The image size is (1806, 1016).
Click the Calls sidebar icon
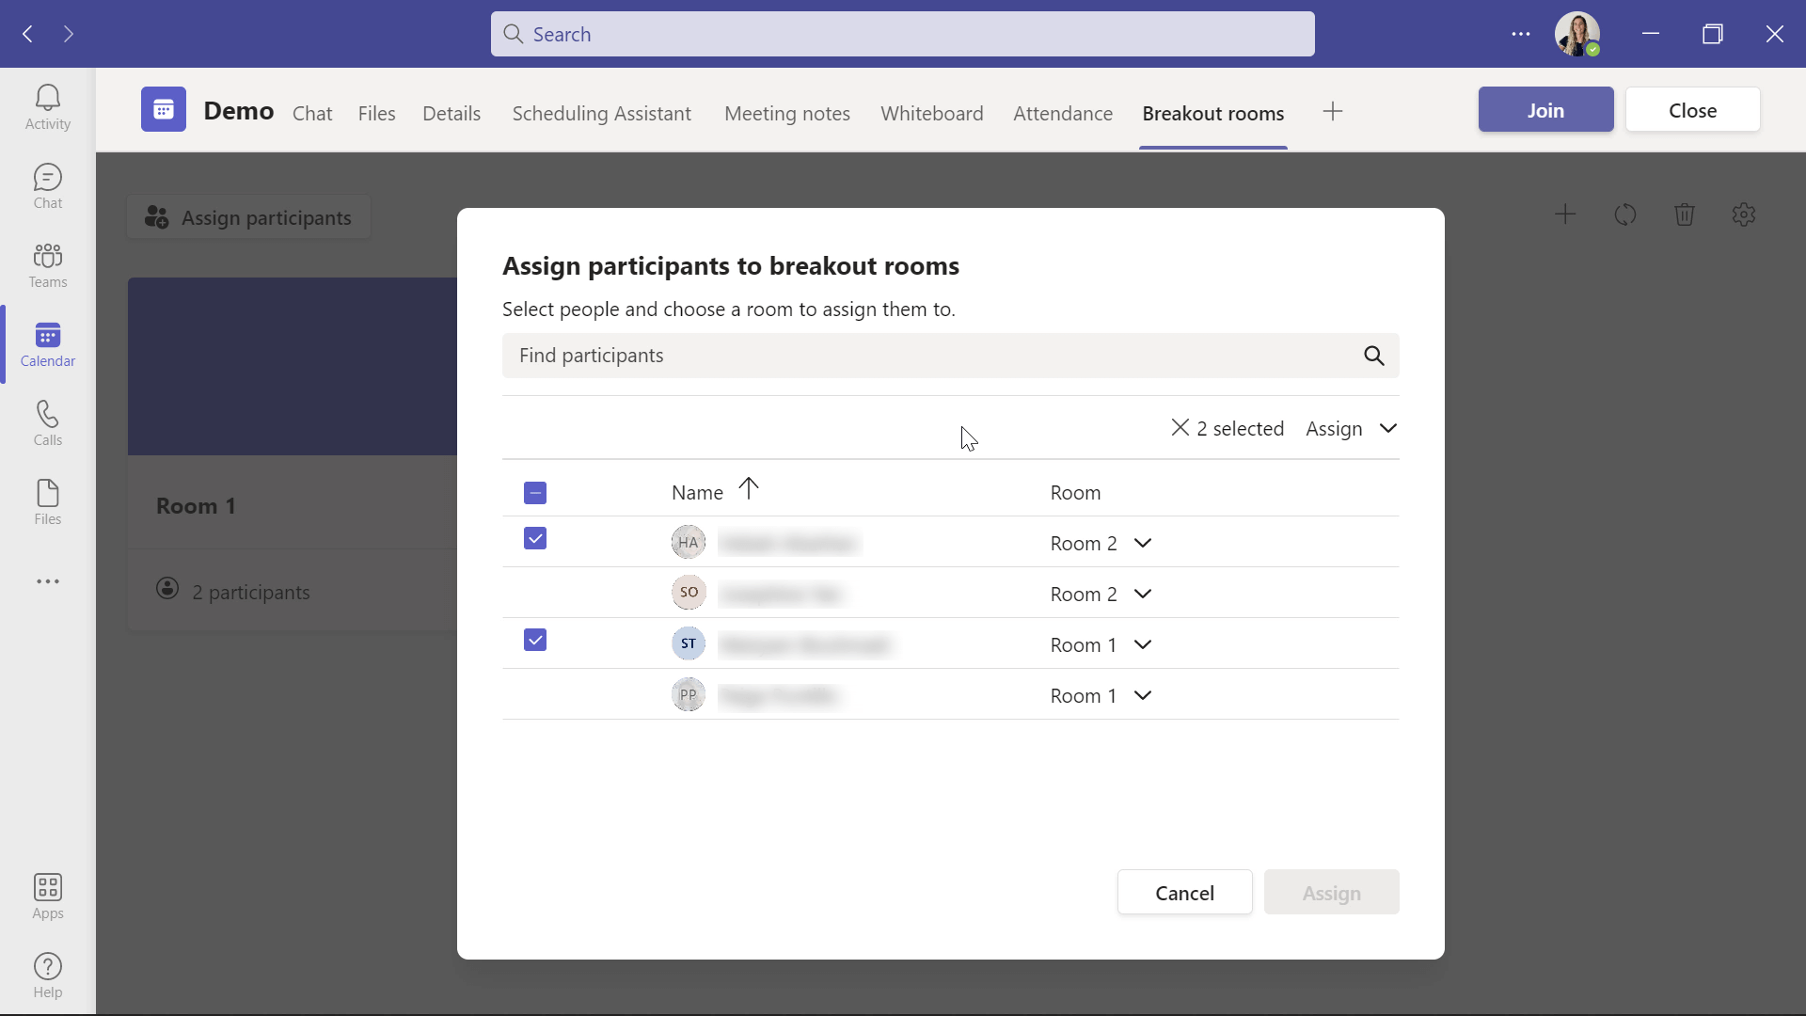pyautogui.click(x=47, y=421)
